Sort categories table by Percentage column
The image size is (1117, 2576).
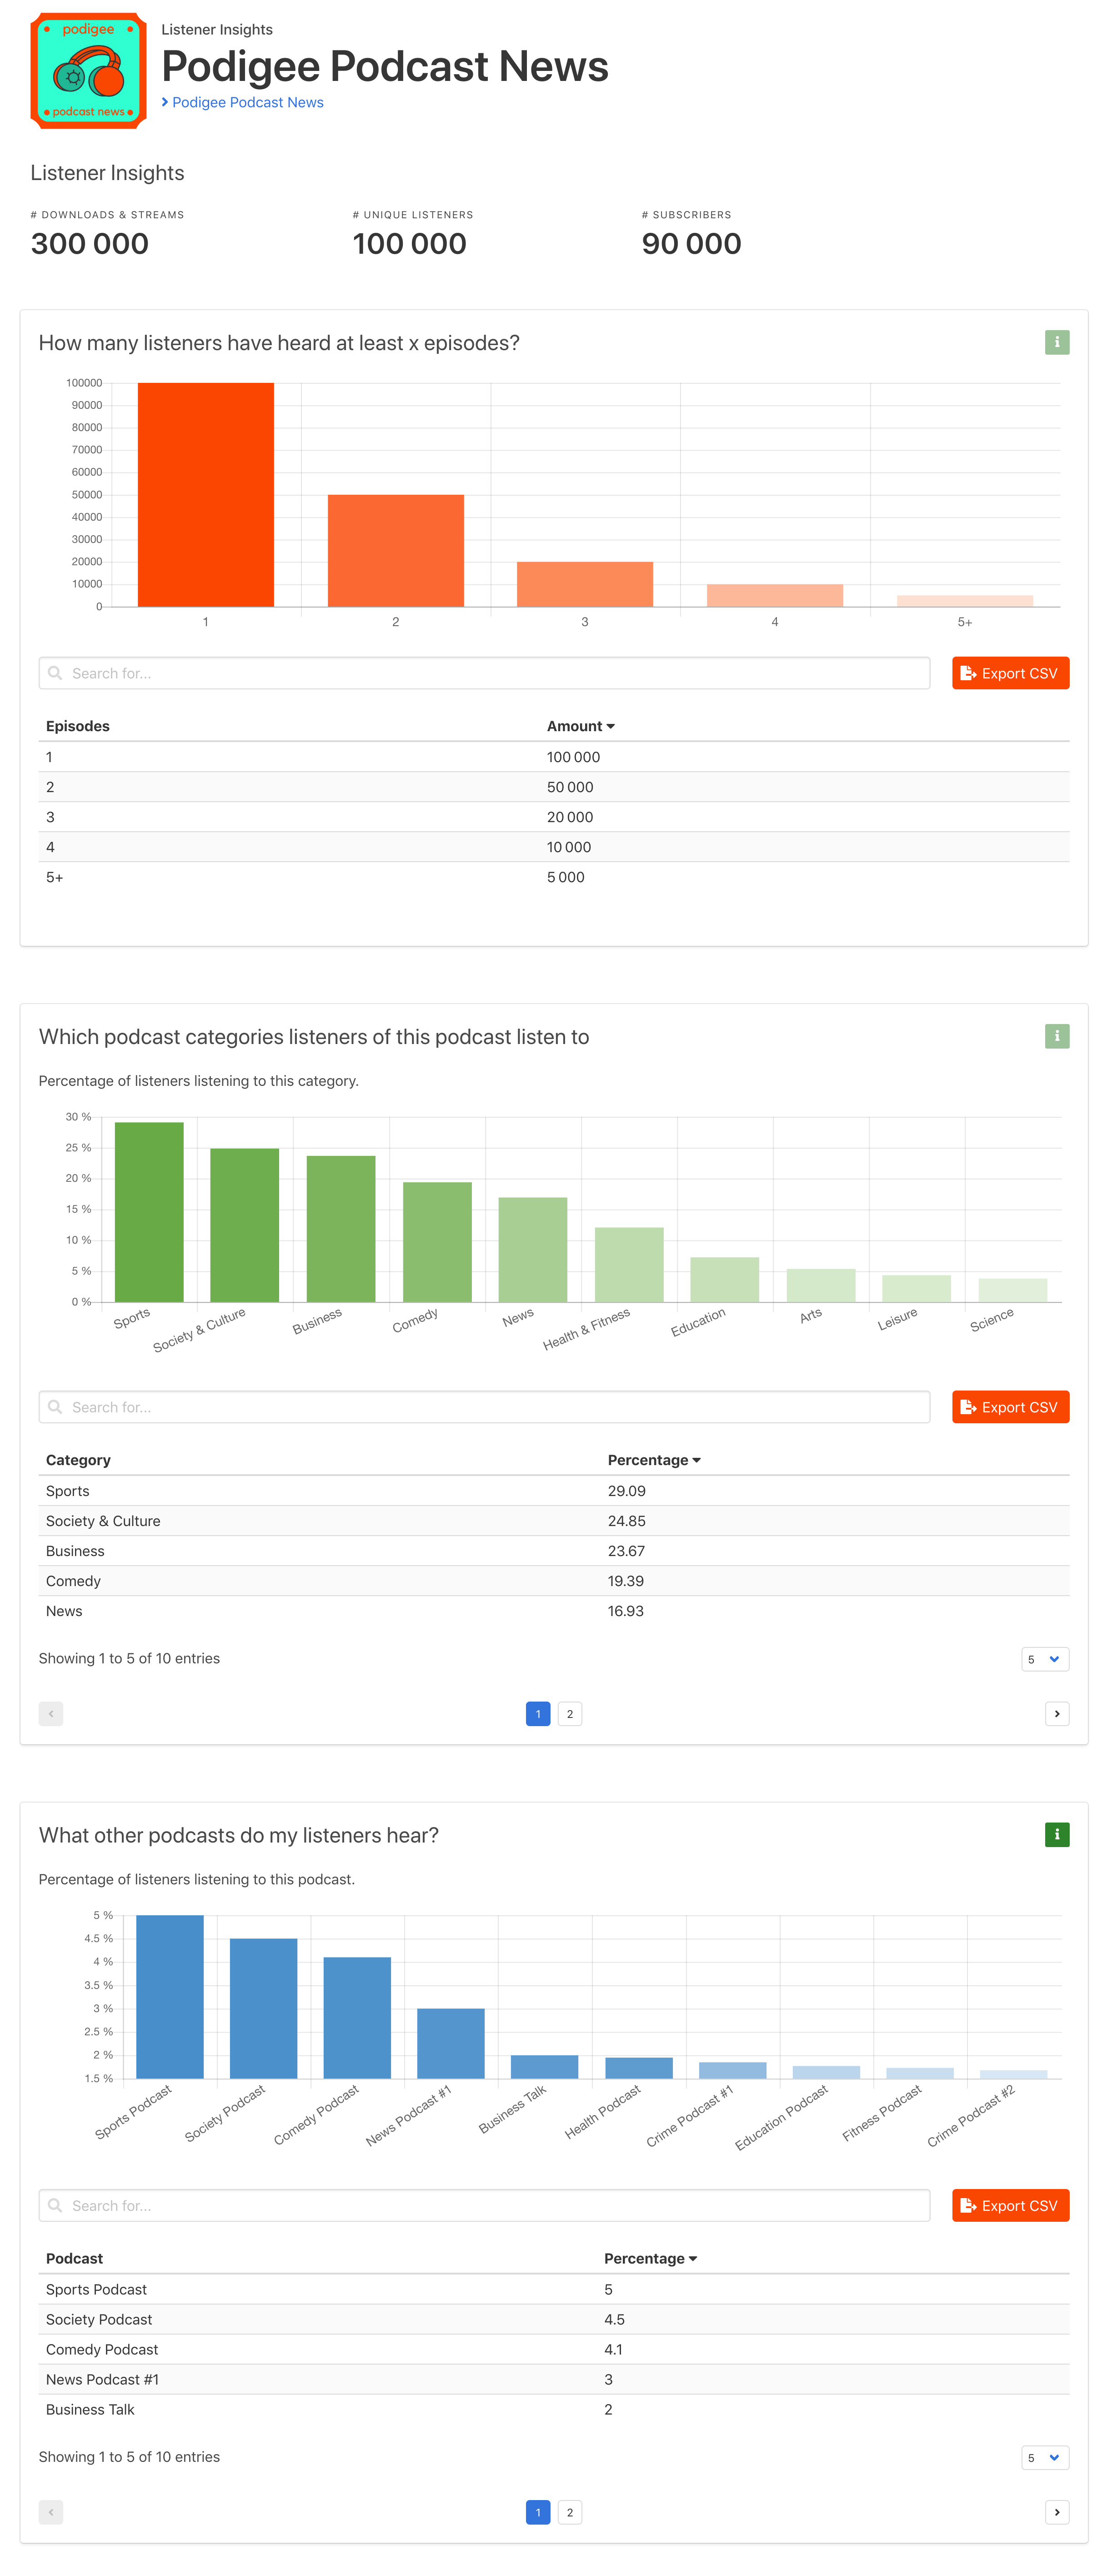point(654,1460)
